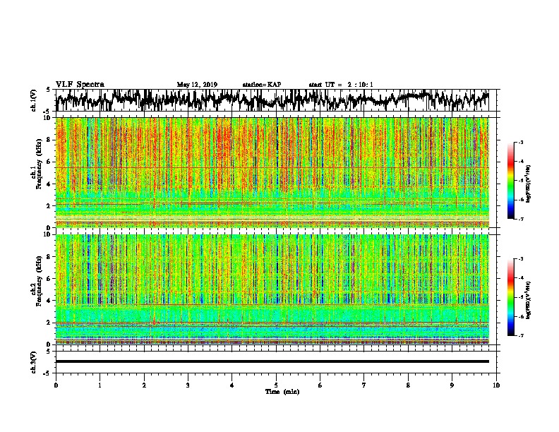Image resolution: width=559 pixels, height=432 pixels.
Task: Click the '6' kHz tick on ch.1 frequency axis
Action: point(49,162)
